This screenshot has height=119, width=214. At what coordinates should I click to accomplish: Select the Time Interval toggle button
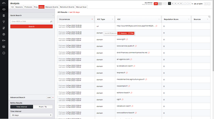[21, 107]
